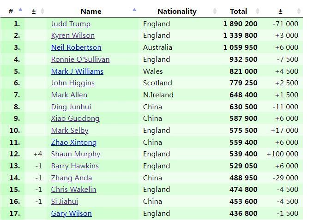This screenshot has height=220, width=319.
Task: Follow the Si Jiahui link
Action: [64, 201]
